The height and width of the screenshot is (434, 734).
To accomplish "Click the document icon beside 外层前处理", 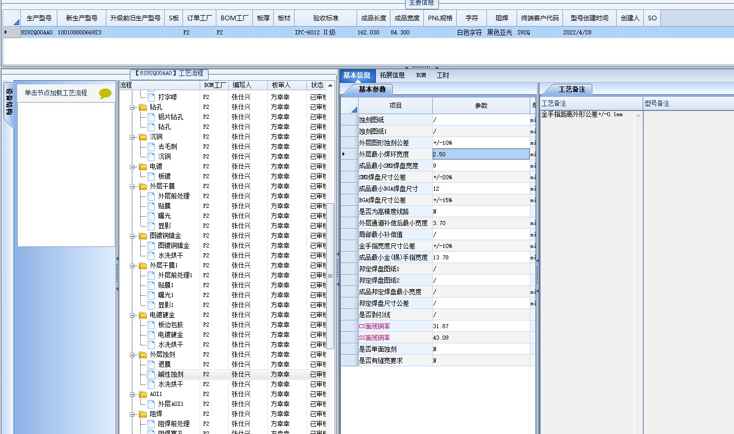I will pyautogui.click(x=151, y=196).
